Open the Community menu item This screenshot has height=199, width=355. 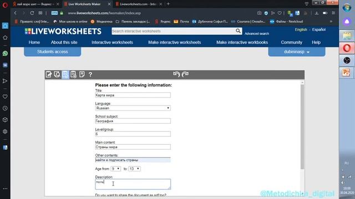click(291, 43)
